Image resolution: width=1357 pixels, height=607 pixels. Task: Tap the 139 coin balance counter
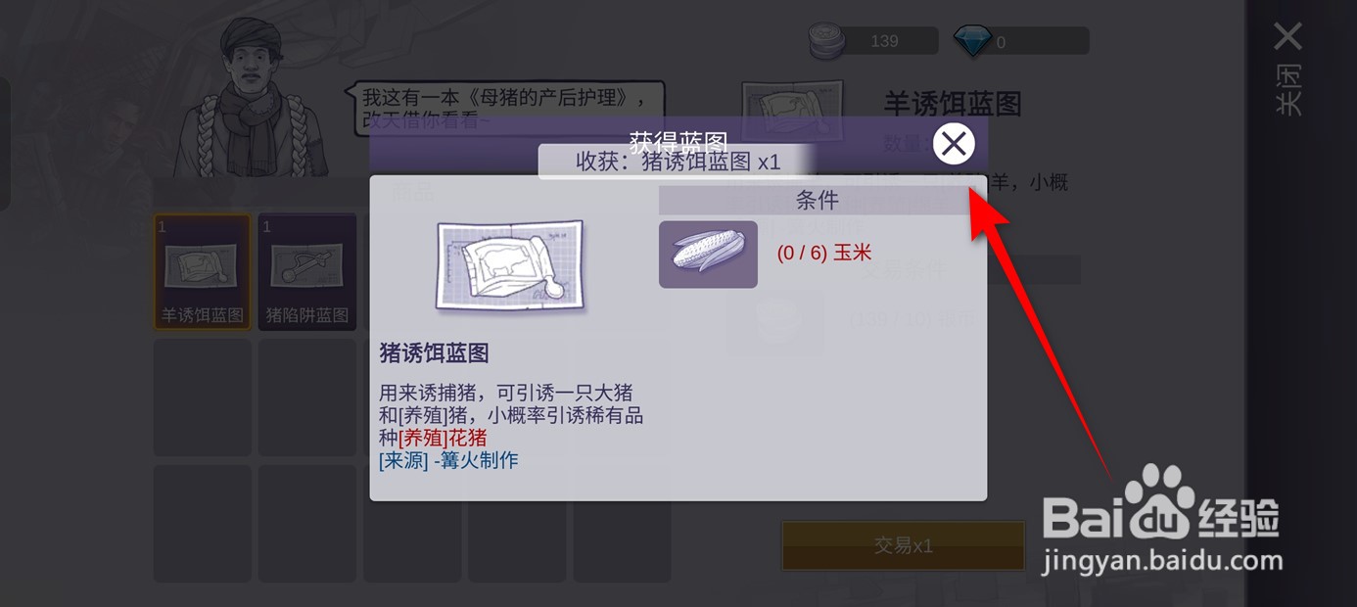[884, 41]
